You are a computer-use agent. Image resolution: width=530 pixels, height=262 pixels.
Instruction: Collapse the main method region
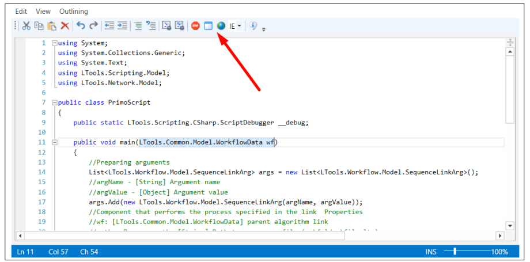coord(55,142)
